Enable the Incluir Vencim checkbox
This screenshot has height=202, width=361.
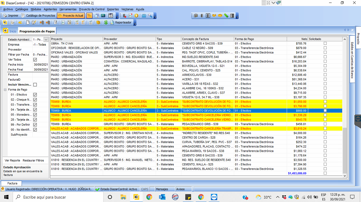tap(34, 85)
